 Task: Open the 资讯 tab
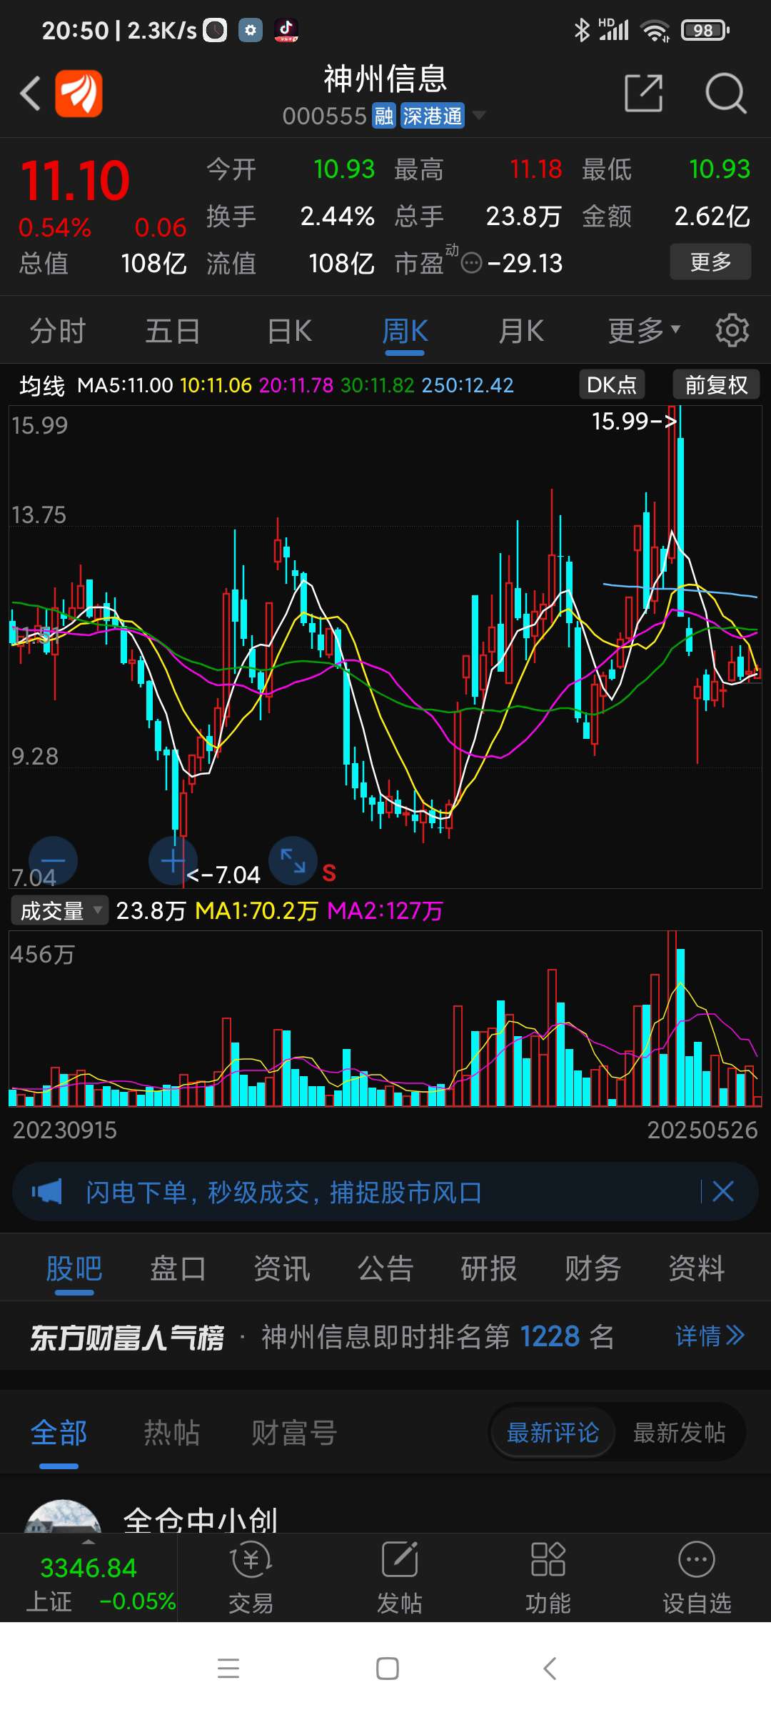pyautogui.click(x=282, y=1269)
